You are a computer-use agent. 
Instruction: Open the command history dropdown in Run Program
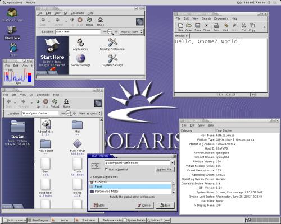pos(173,163)
